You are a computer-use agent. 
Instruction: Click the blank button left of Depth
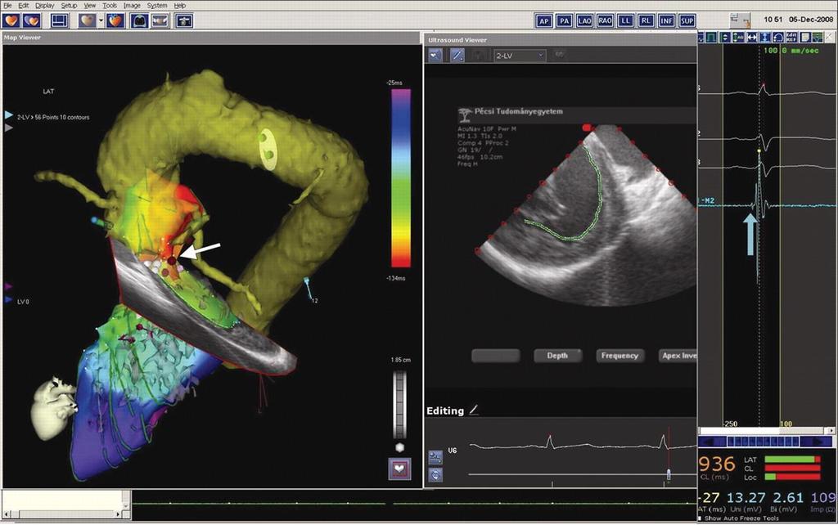point(495,356)
